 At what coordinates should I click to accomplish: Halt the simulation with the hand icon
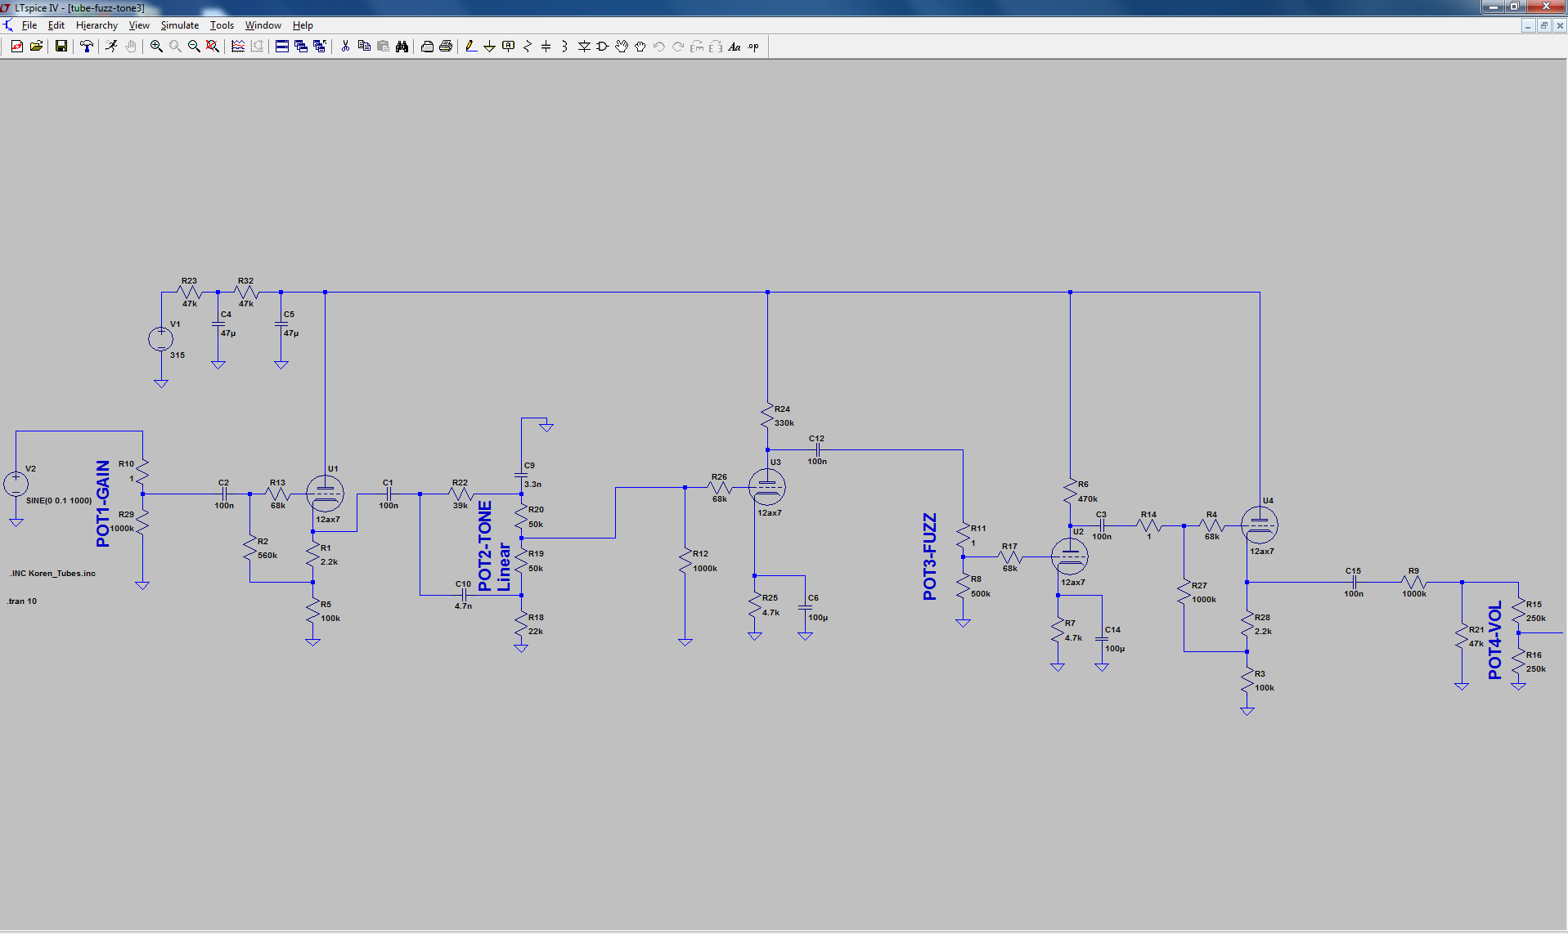click(x=131, y=47)
